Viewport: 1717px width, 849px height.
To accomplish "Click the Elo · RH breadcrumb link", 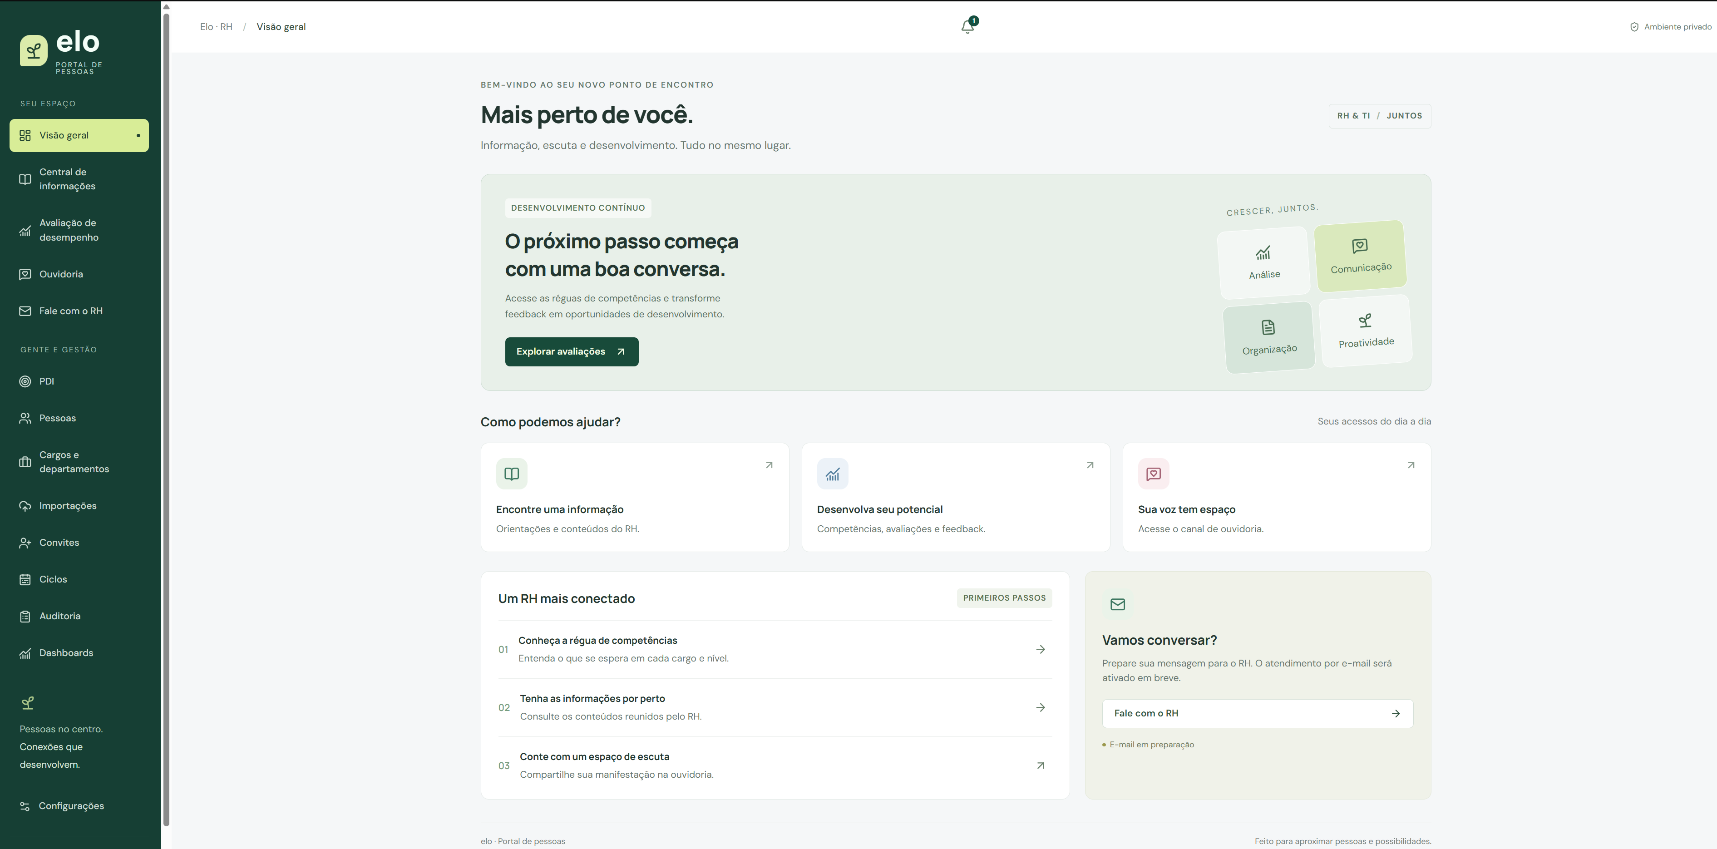I will pyautogui.click(x=216, y=27).
